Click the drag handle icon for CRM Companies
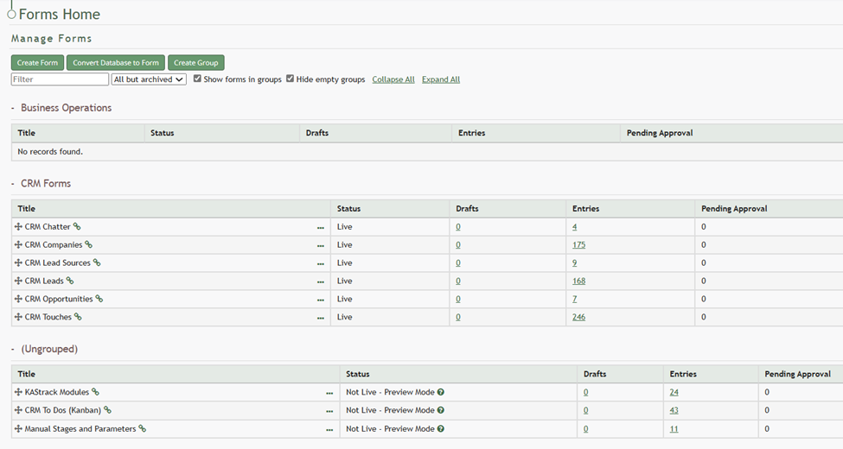This screenshot has width=843, height=449. [18, 245]
